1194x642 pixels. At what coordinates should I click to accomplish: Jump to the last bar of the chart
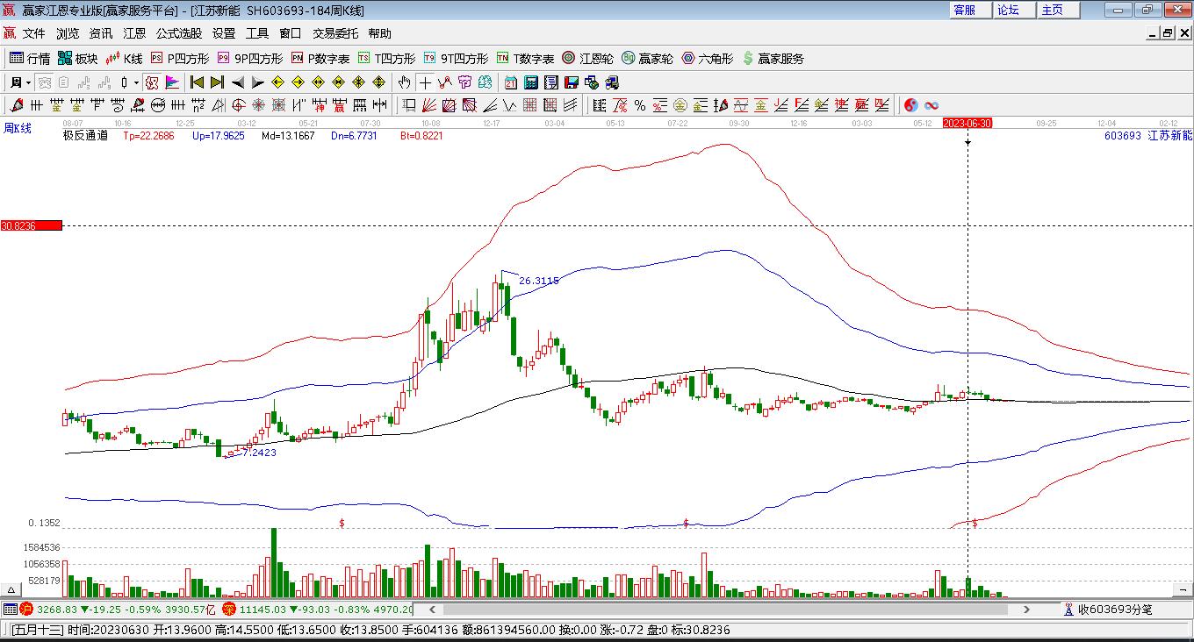[x=217, y=82]
